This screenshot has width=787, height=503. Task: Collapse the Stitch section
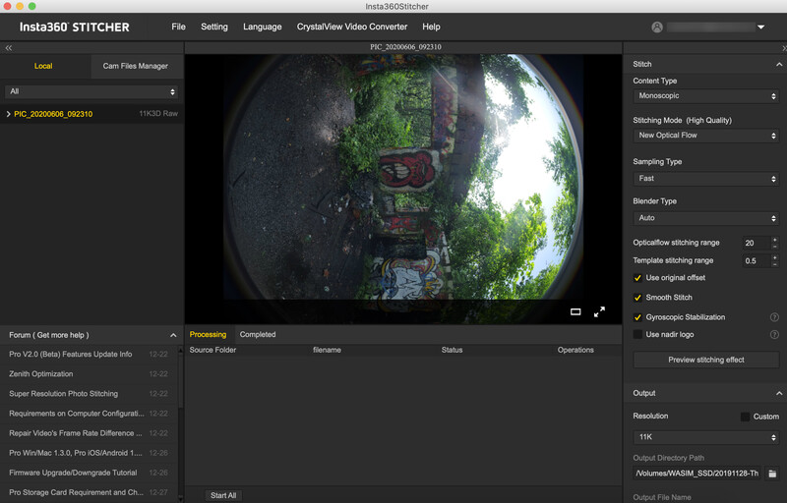click(x=778, y=64)
